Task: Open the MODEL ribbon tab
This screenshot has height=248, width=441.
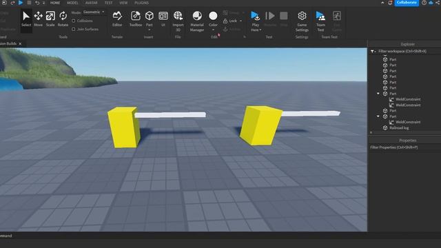Action: pos(72,3)
